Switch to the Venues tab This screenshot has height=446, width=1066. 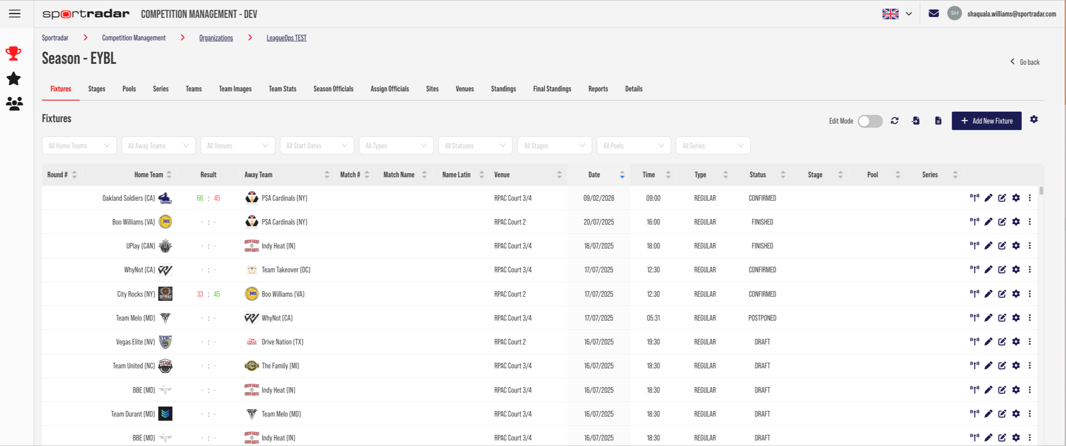(465, 89)
